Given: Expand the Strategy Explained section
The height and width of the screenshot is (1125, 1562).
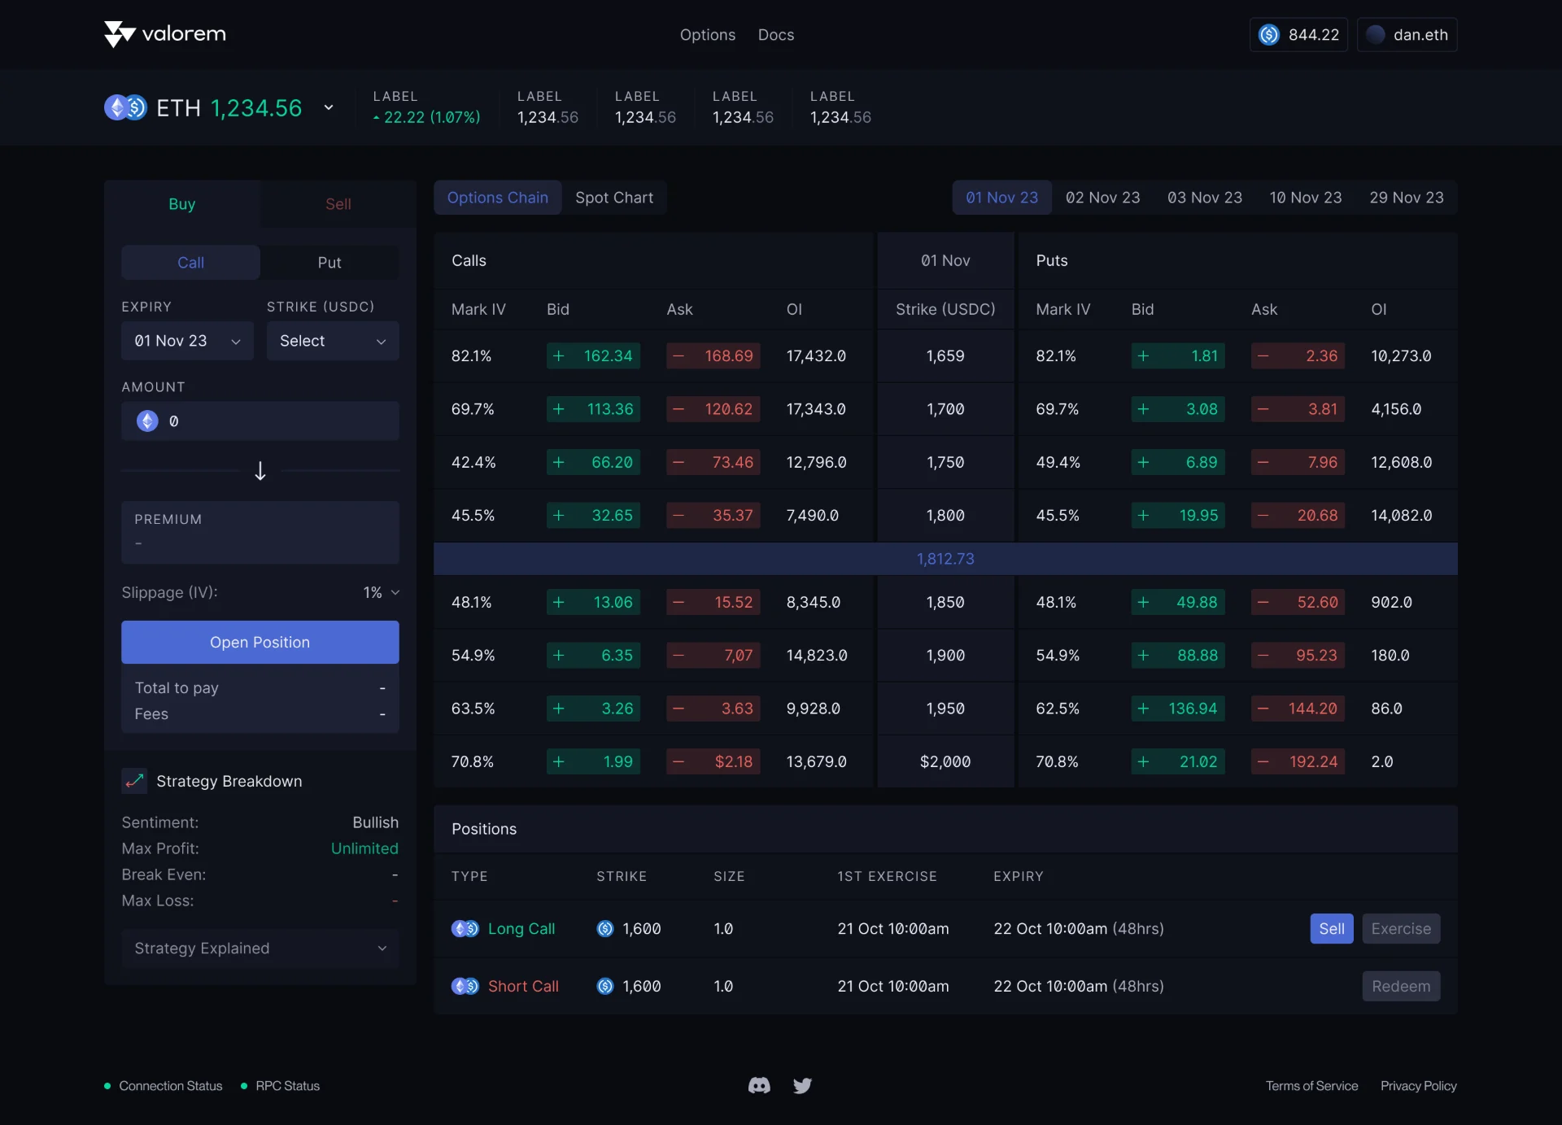Looking at the screenshot, I should [260, 948].
